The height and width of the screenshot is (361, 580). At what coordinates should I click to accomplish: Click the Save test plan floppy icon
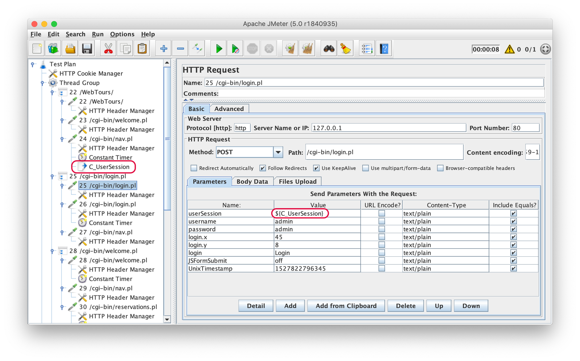tap(87, 49)
